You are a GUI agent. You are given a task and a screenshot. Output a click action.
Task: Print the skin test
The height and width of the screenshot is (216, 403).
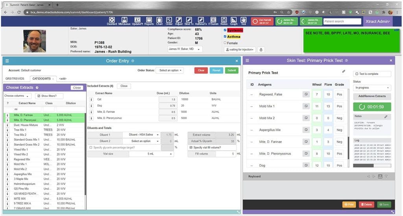point(349,205)
